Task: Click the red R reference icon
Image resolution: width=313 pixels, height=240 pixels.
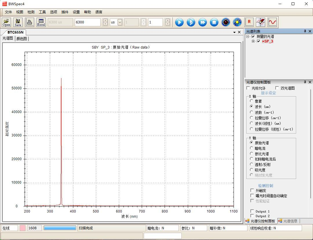Action: 249,22
